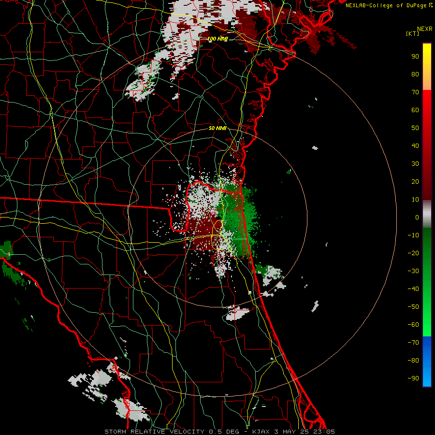
Task: Click the 50 NMI range ring label
Action: coord(217,128)
